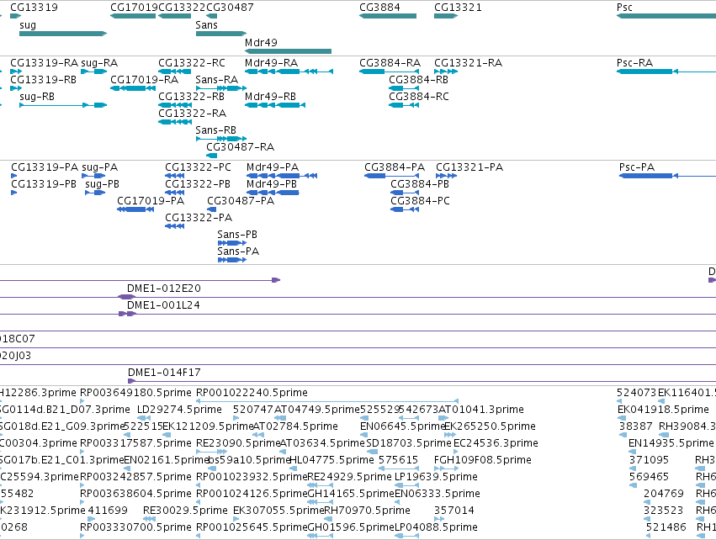This screenshot has width=716, height=540.
Task: Select protein CG17019-PA
Action: coord(135,209)
